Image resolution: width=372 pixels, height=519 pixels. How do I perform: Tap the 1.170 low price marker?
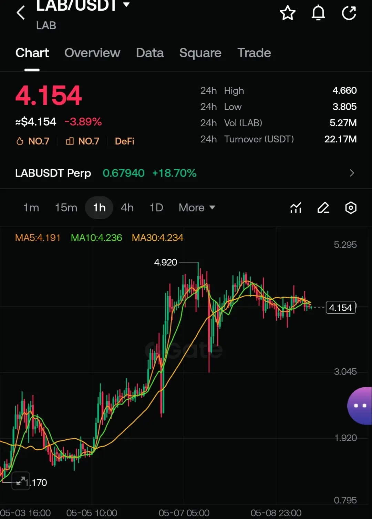click(37, 482)
